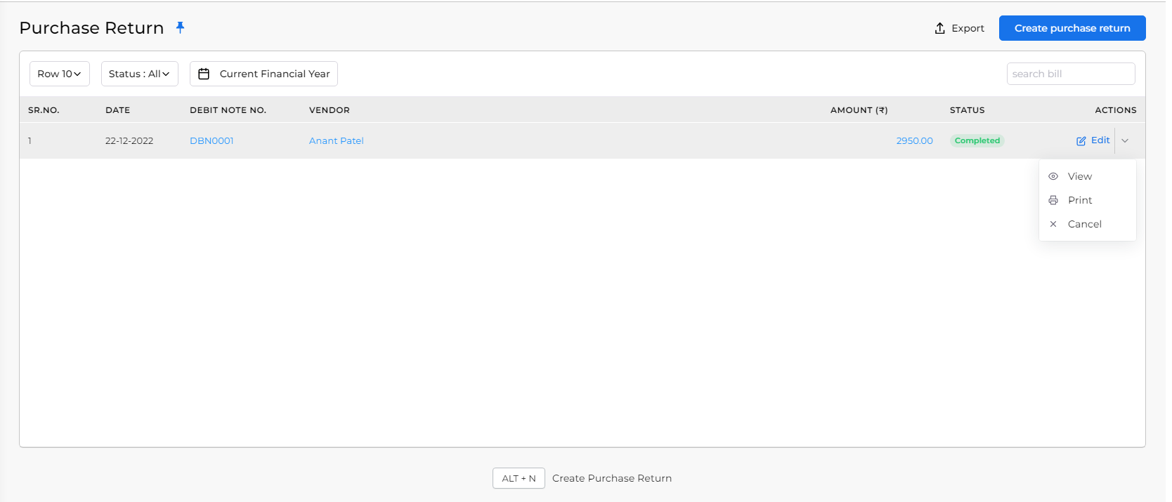Click the eye icon next to View
The width and height of the screenshot is (1172, 502).
[1053, 176]
